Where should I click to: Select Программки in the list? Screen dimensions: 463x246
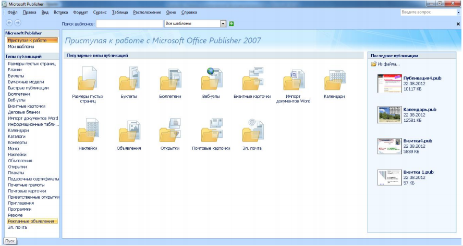tap(20, 209)
